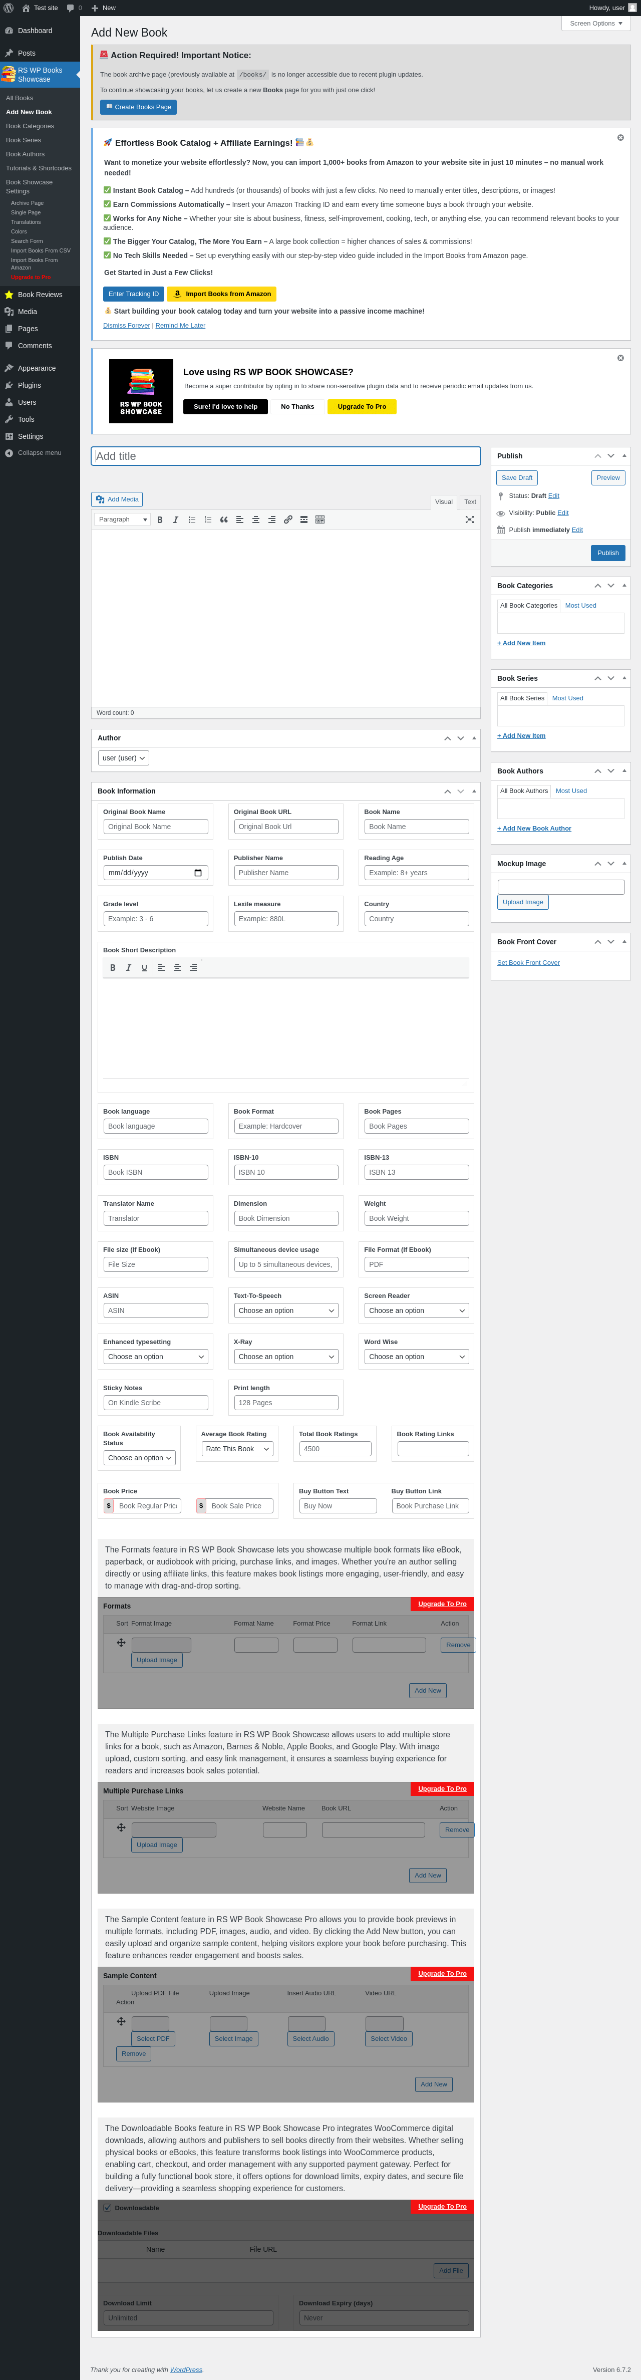The width and height of the screenshot is (641, 2380).
Task: Underline text in Book Short Description toolbar
Action: click(x=144, y=967)
